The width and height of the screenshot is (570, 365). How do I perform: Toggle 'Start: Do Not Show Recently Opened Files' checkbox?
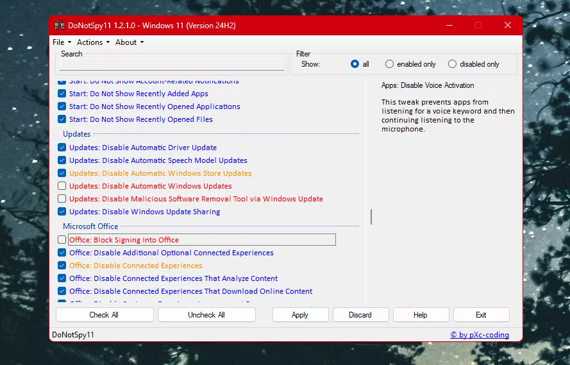[x=62, y=119]
